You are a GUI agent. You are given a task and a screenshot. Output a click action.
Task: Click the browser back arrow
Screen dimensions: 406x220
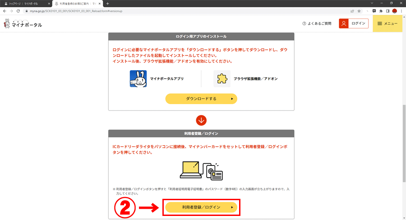tap(5, 11)
